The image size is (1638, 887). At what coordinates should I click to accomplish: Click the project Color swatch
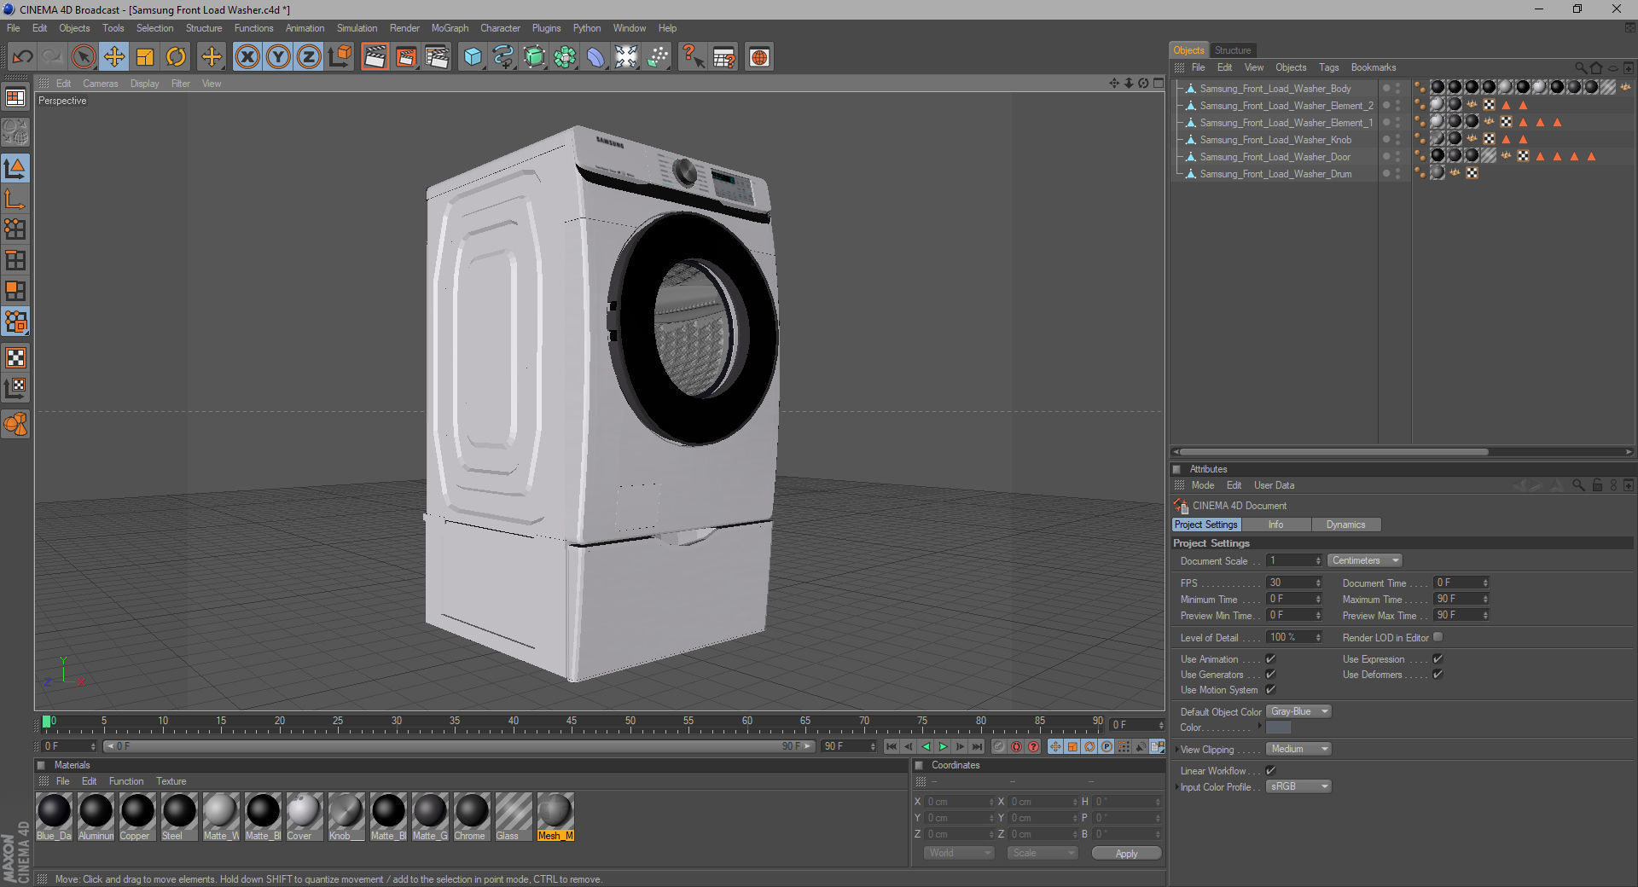(x=1278, y=728)
